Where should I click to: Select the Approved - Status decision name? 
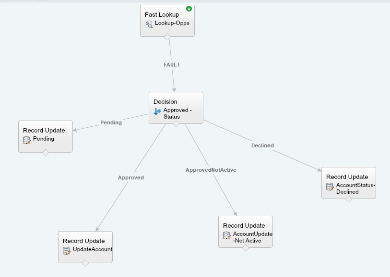[177, 113]
